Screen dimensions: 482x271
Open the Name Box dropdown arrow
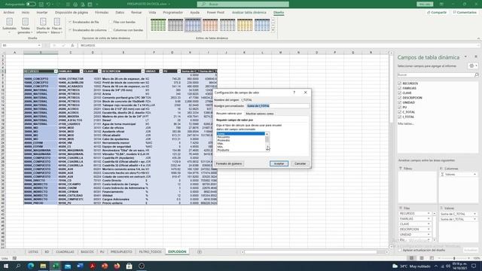tap(39, 45)
